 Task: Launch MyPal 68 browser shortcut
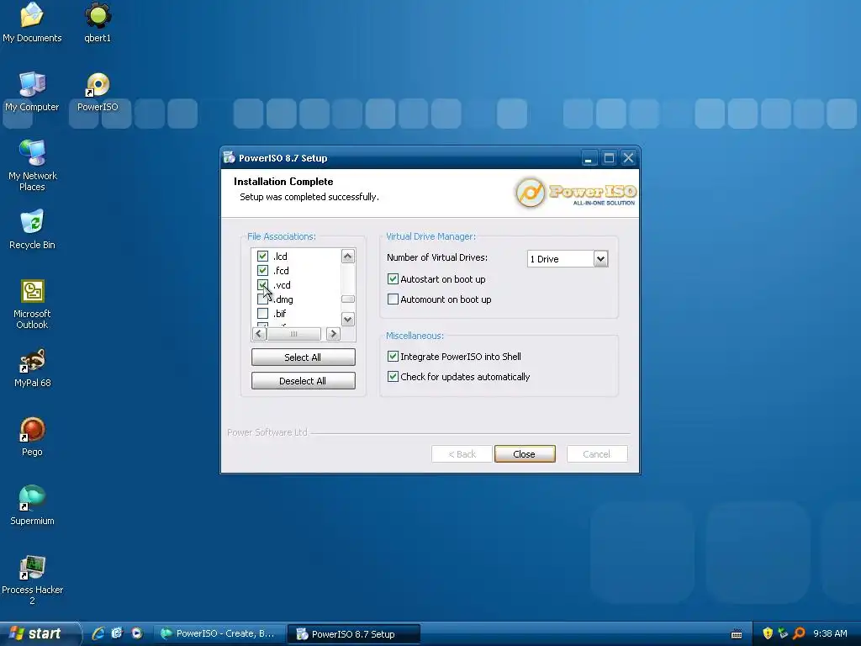point(33,368)
